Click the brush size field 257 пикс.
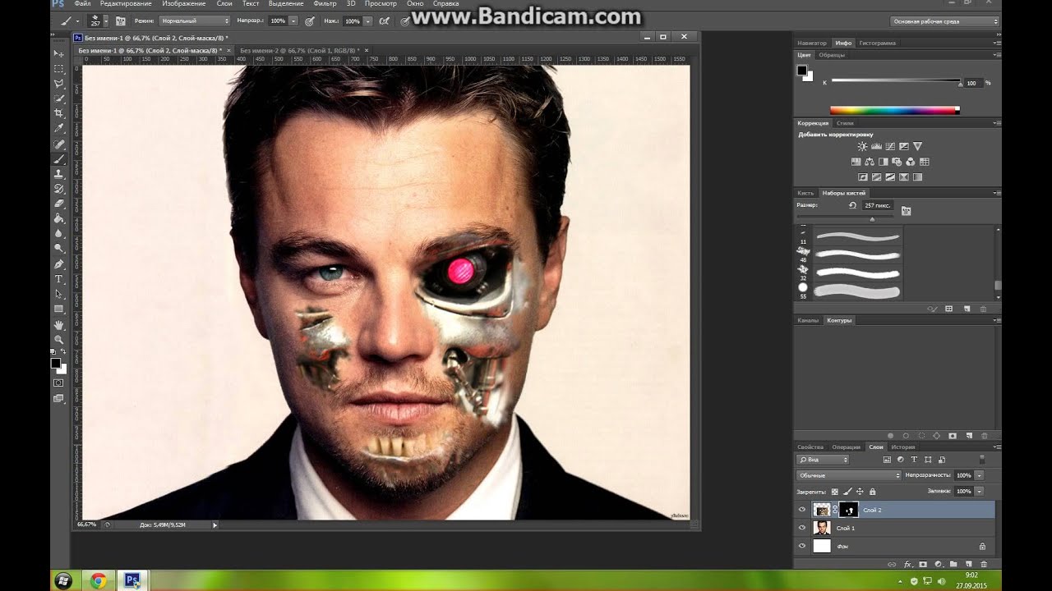Screen dimensions: 1052x591 click(x=878, y=205)
